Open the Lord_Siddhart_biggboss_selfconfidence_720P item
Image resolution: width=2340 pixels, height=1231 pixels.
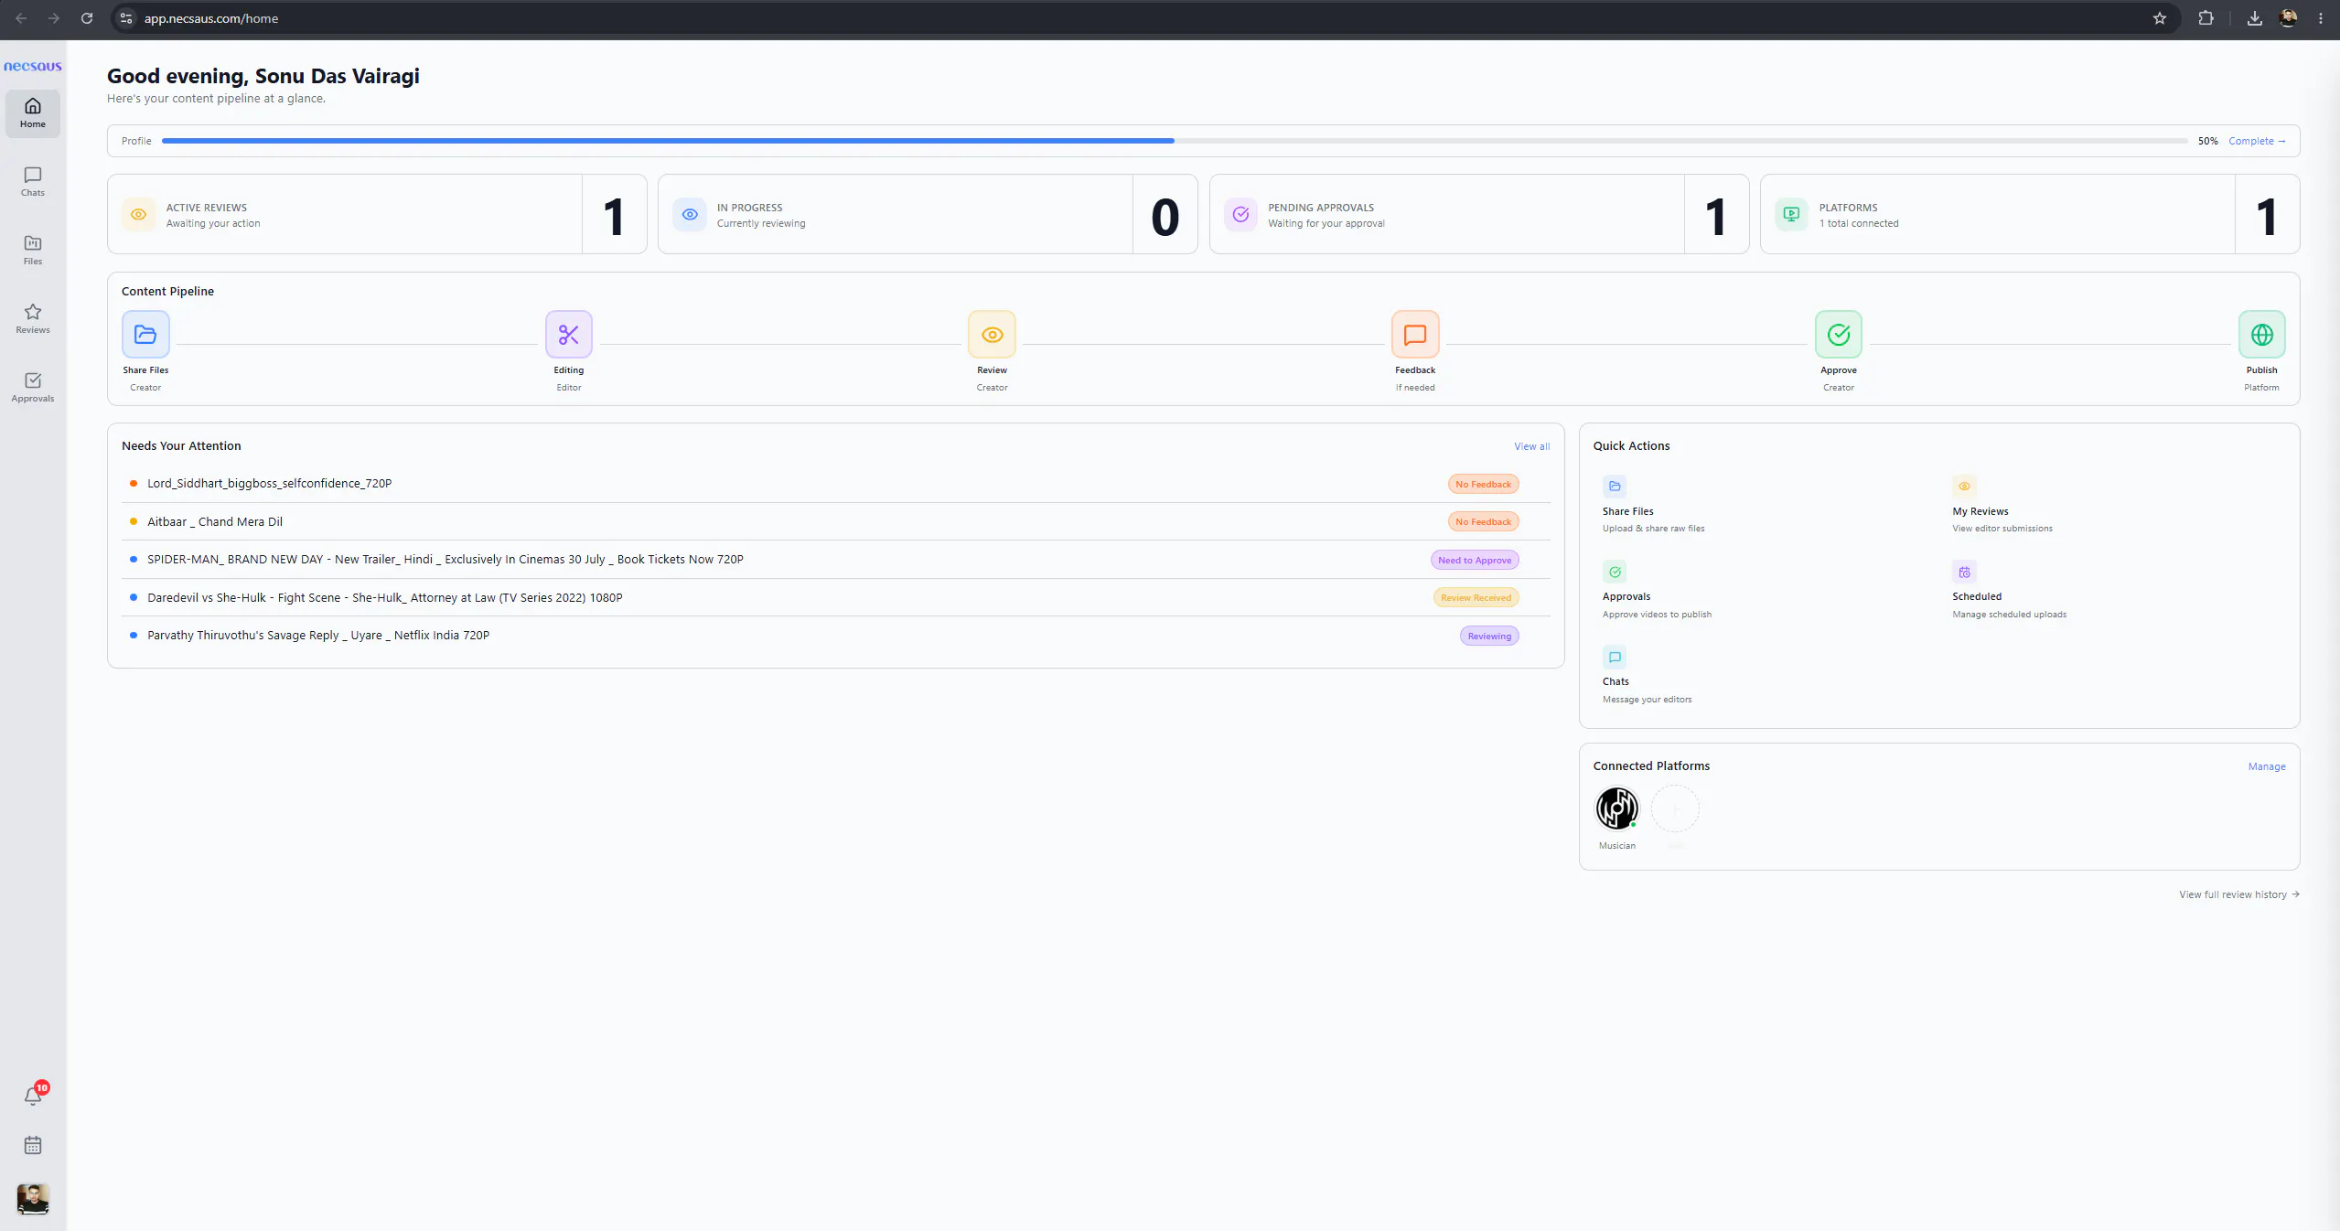[836, 484]
